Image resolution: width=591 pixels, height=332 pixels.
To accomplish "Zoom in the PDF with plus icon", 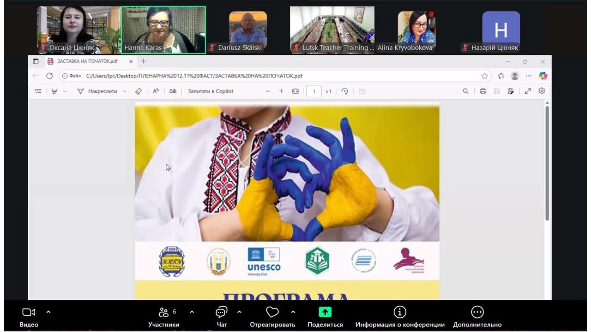I will point(281,91).
